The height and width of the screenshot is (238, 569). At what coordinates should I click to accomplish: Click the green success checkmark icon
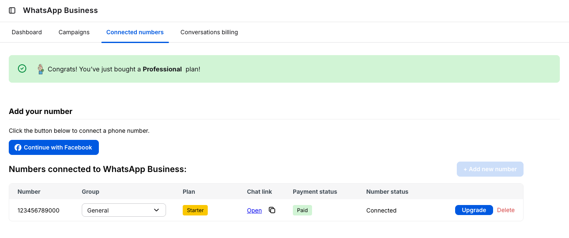[x=22, y=69]
